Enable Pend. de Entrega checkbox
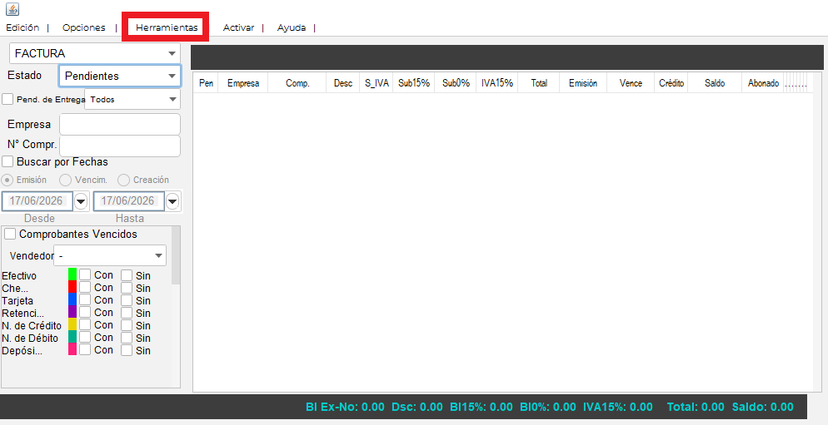This screenshot has width=828, height=425. tap(7, 99)
